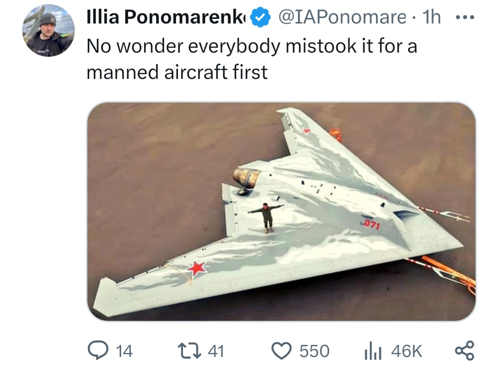Screen dimensions: 499x374
Task: Open the tweet text about manned aircraft
Action: tap(252, 59)
